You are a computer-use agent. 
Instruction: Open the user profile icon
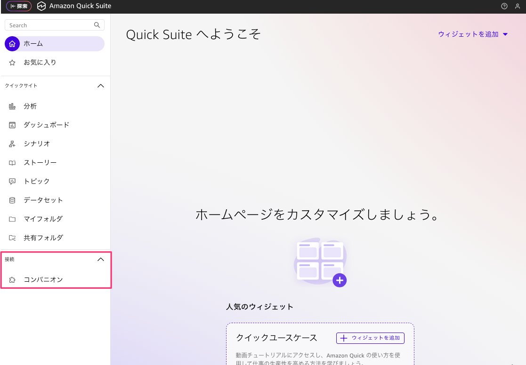click(x=518, y=6)
